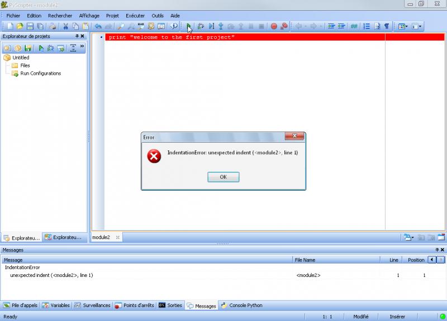Clear all breakpoints icon
This screenshot has width=447, height=321.
pyautogui.click(x=284, y=26)
